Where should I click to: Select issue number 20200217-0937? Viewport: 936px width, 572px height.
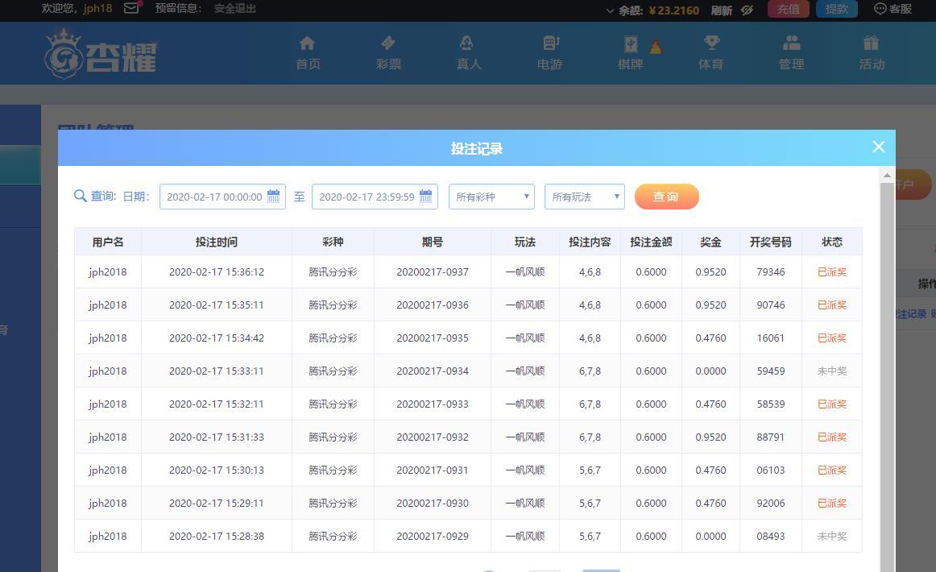(x=433, y=271)
